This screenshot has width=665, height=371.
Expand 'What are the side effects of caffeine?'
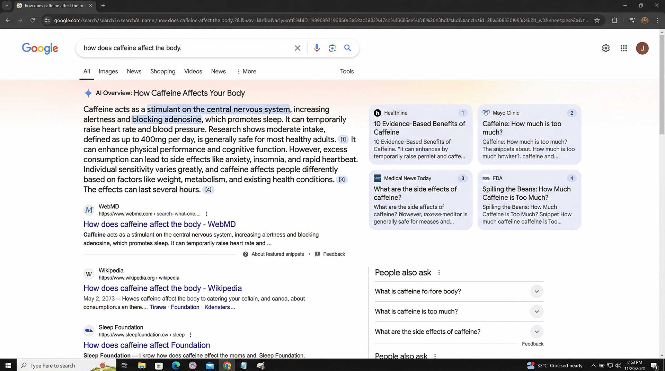[537, 332]
